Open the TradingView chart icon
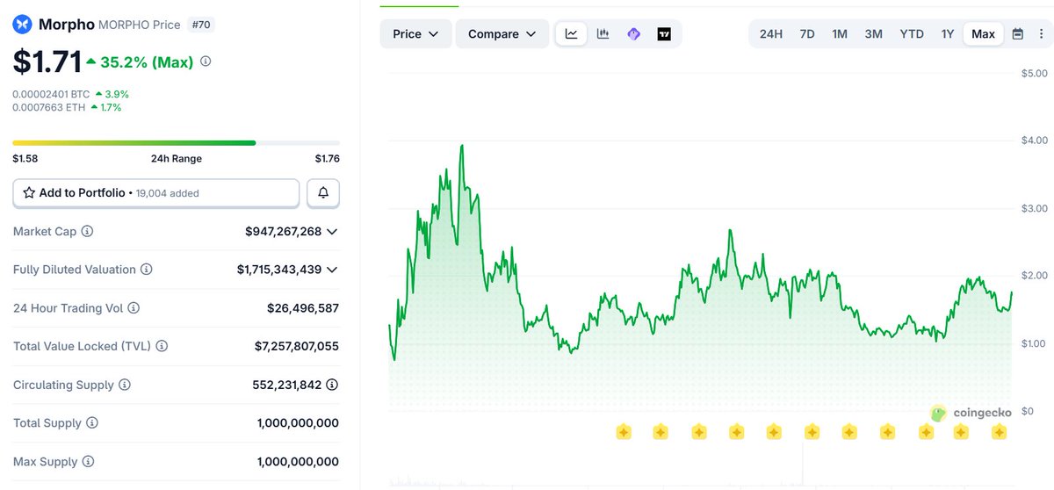 pyautogui.click(x=664, y=34)
